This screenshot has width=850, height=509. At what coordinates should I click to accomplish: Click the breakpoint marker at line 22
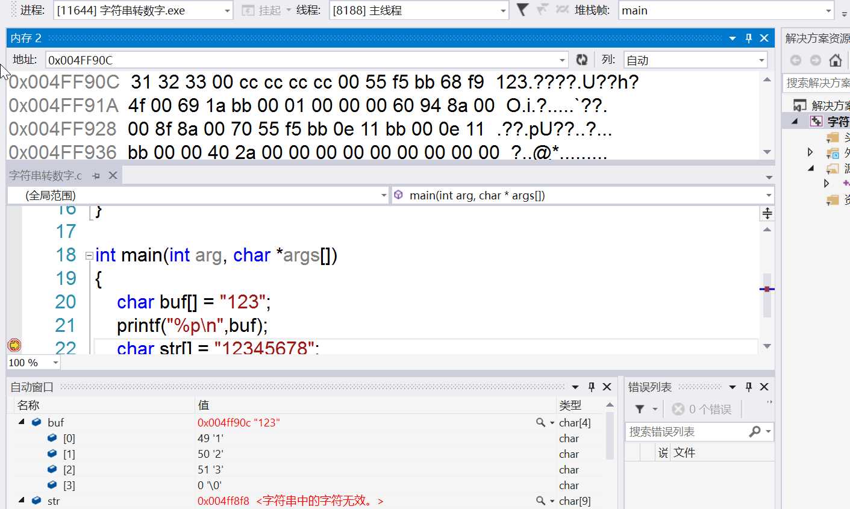tap(14, 345)
